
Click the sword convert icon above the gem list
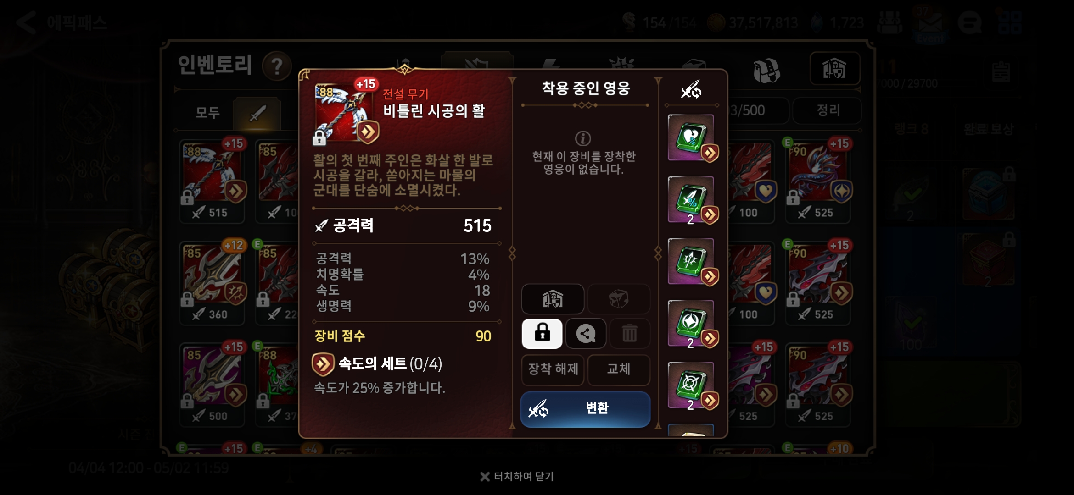tap(691, 89)
